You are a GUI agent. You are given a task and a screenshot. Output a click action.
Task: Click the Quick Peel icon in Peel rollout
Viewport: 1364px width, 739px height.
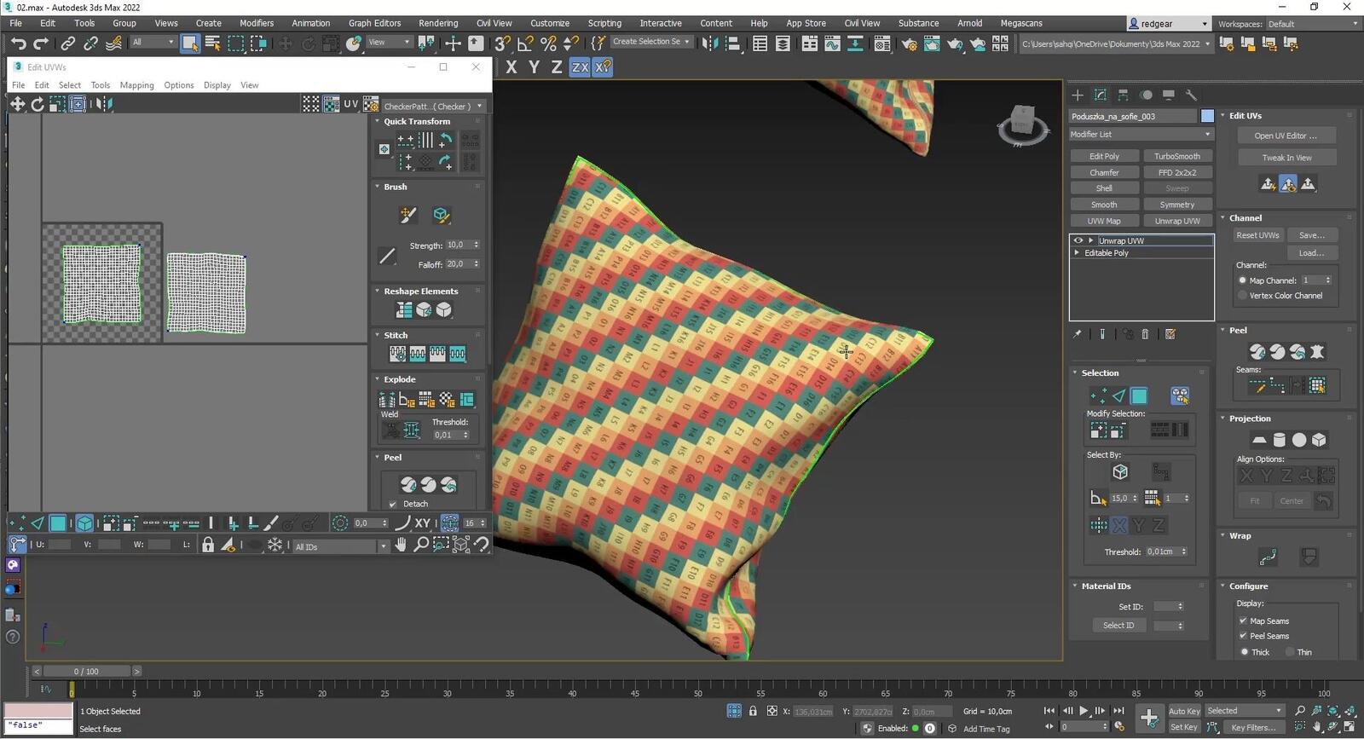tap(1257, 351)
